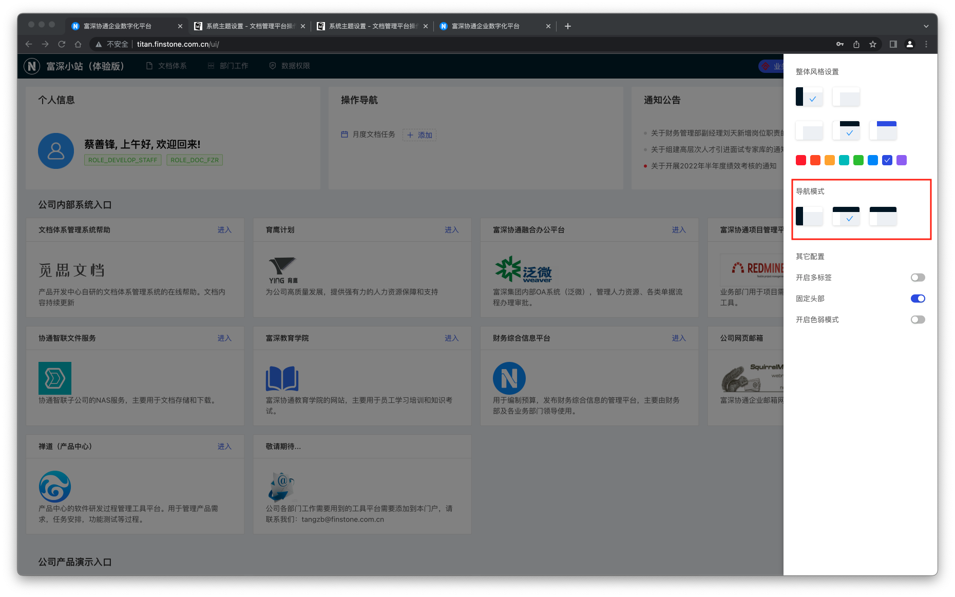
Task: Select the red theme color swatch
Action: coord(800,160)
